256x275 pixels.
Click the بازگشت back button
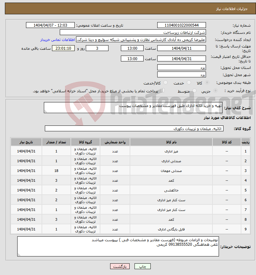coord(120,267)
